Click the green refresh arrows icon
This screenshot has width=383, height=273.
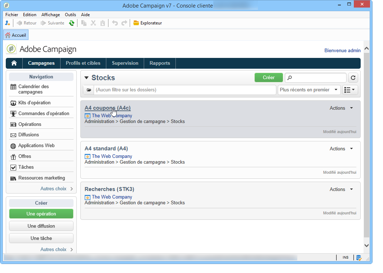point(72,23)
